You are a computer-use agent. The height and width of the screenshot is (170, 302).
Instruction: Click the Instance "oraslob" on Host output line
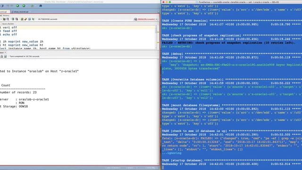pos(39,71)
